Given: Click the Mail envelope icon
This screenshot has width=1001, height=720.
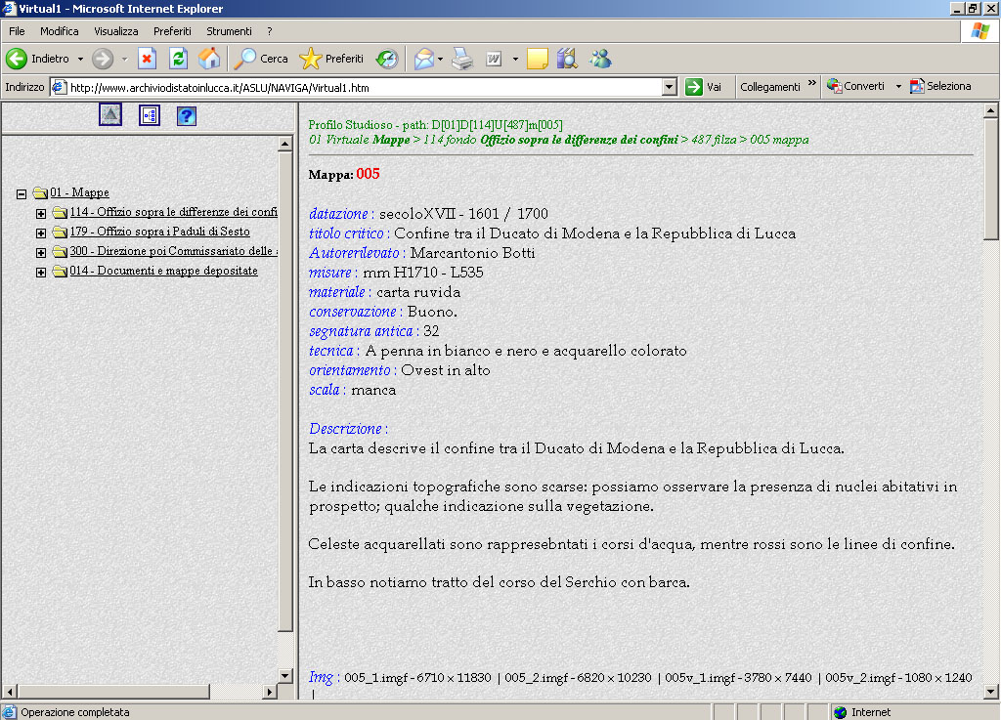Looking at the screenshot, I should 423,59.
